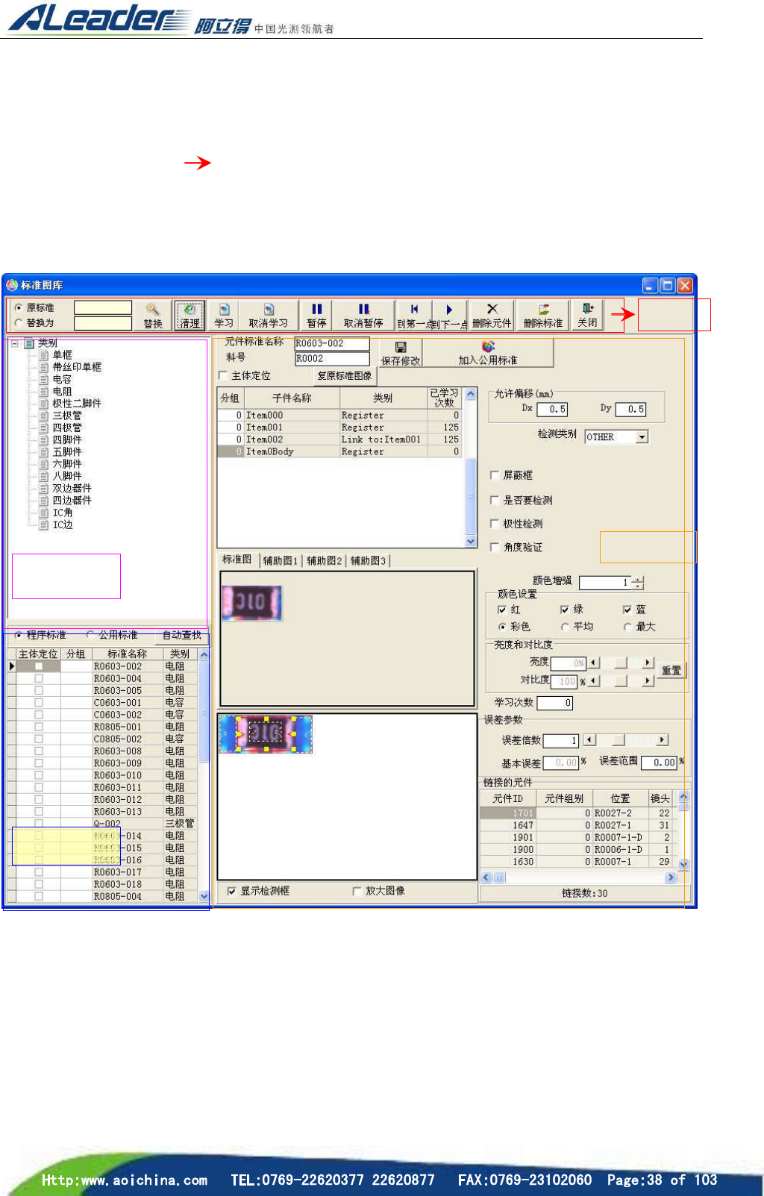Click the 学习 (learn) toolbar icon
The image size is (764, 1196).
pos(224,315)
